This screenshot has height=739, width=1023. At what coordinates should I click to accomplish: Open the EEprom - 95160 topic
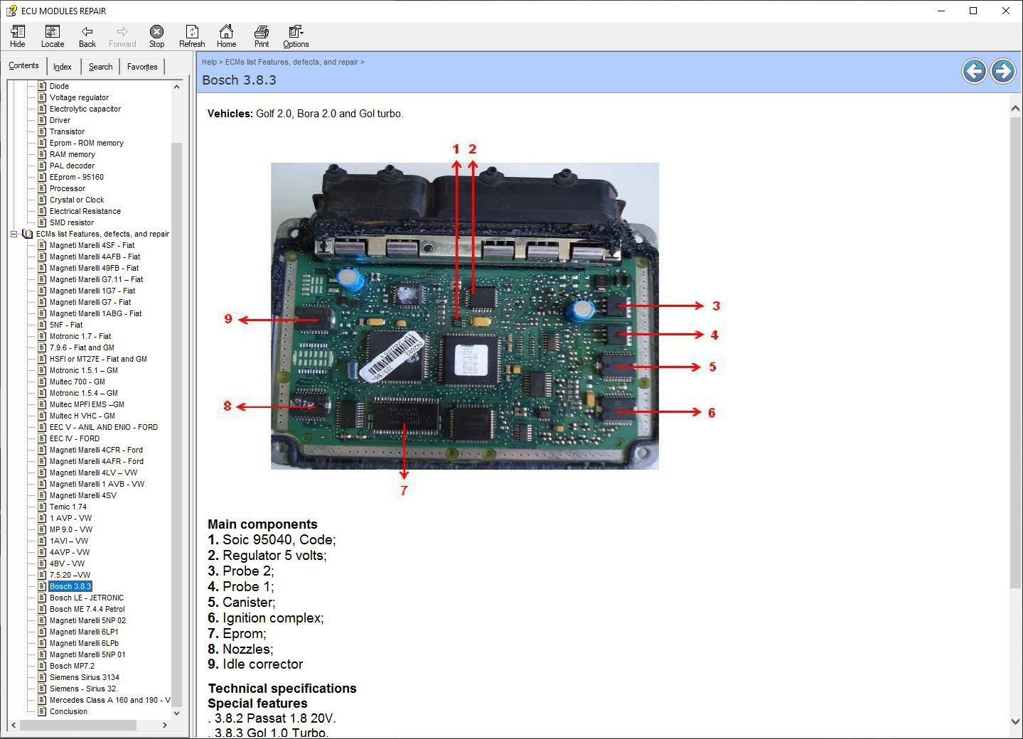[76, 177]
